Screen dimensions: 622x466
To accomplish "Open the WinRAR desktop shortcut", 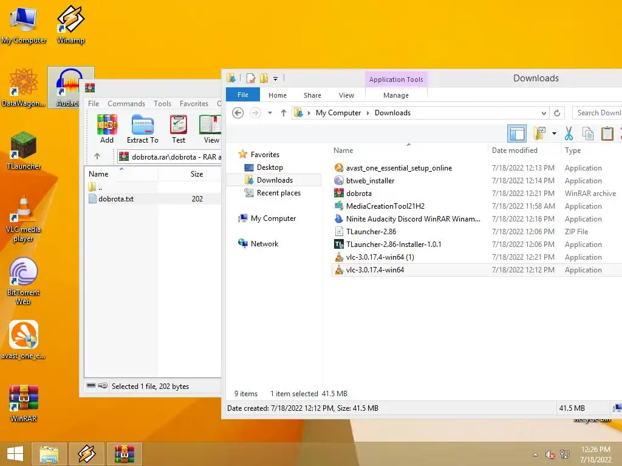I will pyautogui.click(x=24, y=404).
